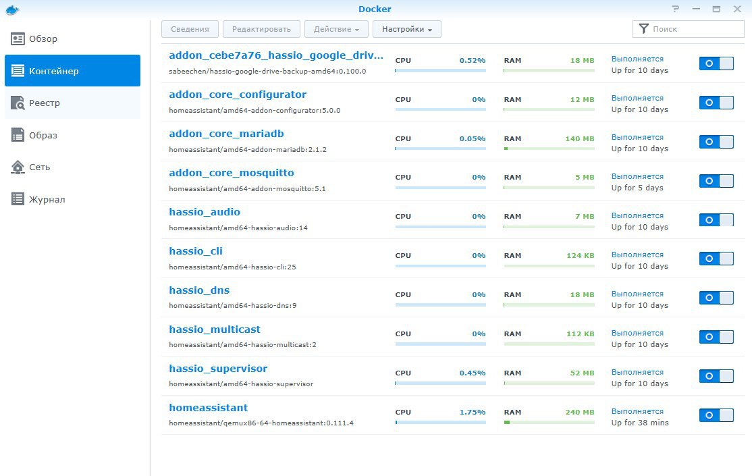Click the Обзор overview icon in sidebar

pos(18,39)
